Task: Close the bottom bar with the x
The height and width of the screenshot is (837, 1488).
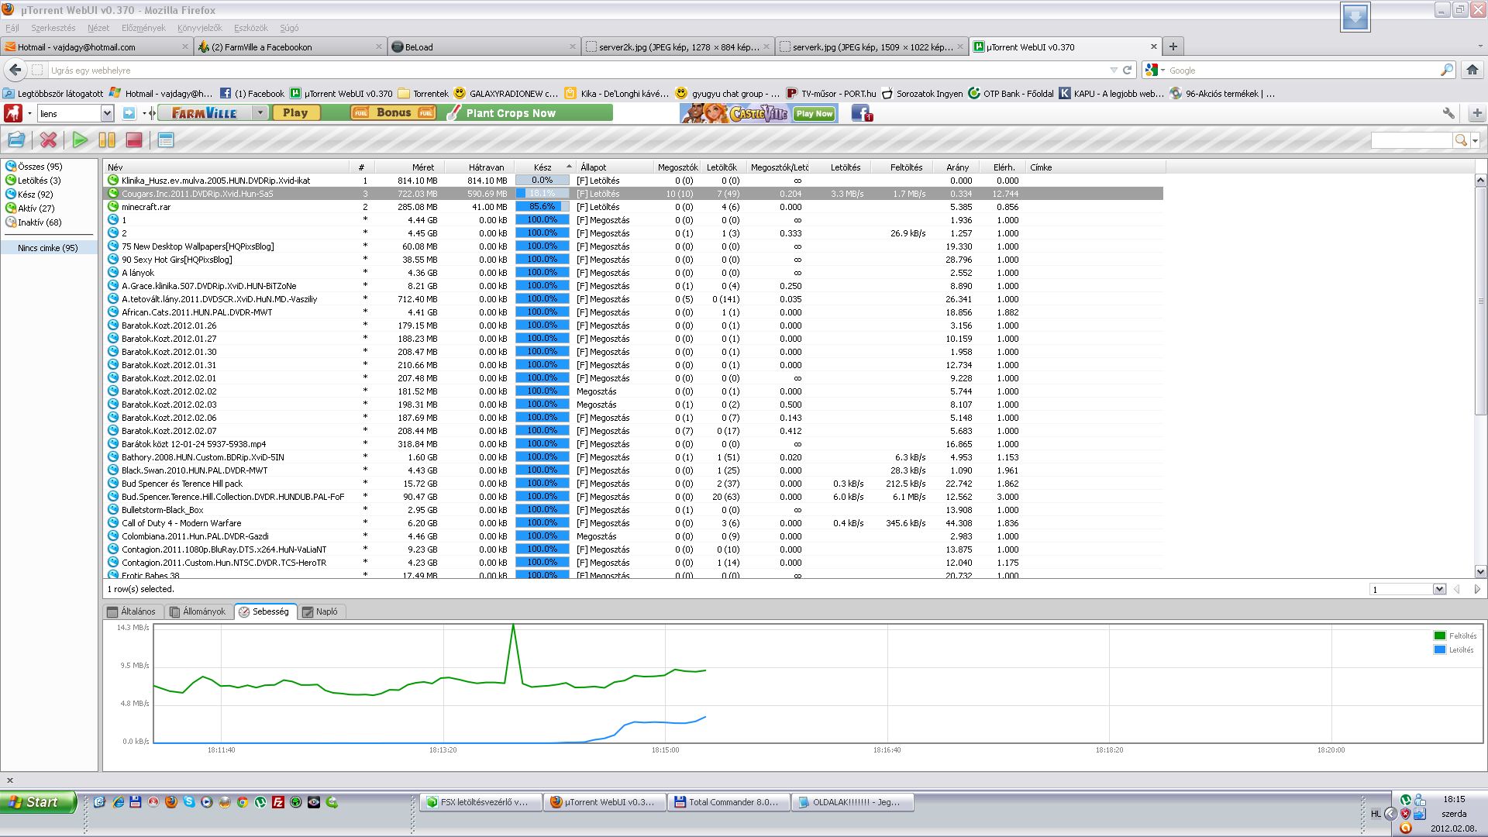Action: 10,780
